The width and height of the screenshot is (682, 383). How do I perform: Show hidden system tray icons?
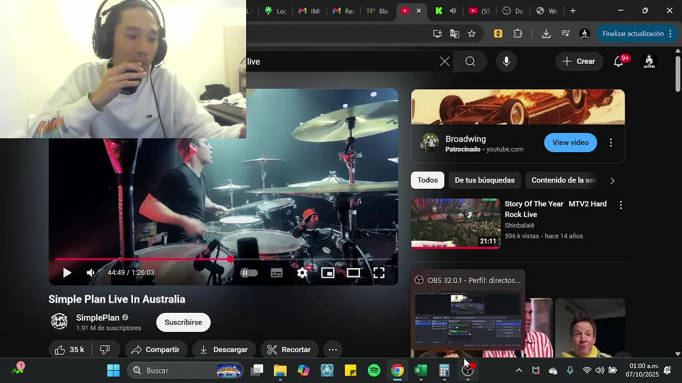[519, 370]
